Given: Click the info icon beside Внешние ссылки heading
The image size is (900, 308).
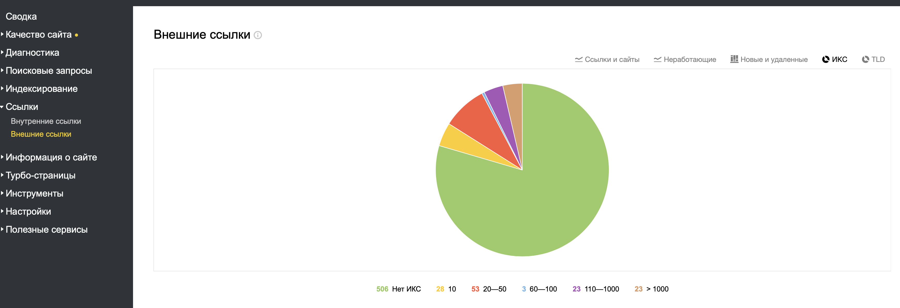Looking at the screenshot, I should 258,35.
